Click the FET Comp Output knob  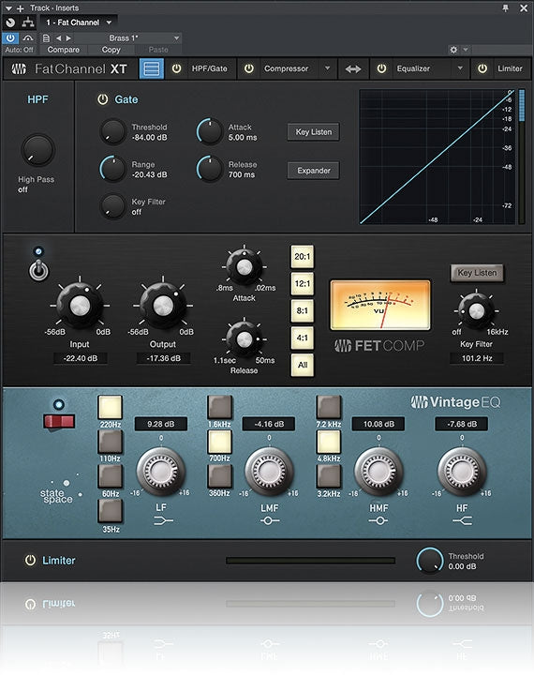(163, 306)
